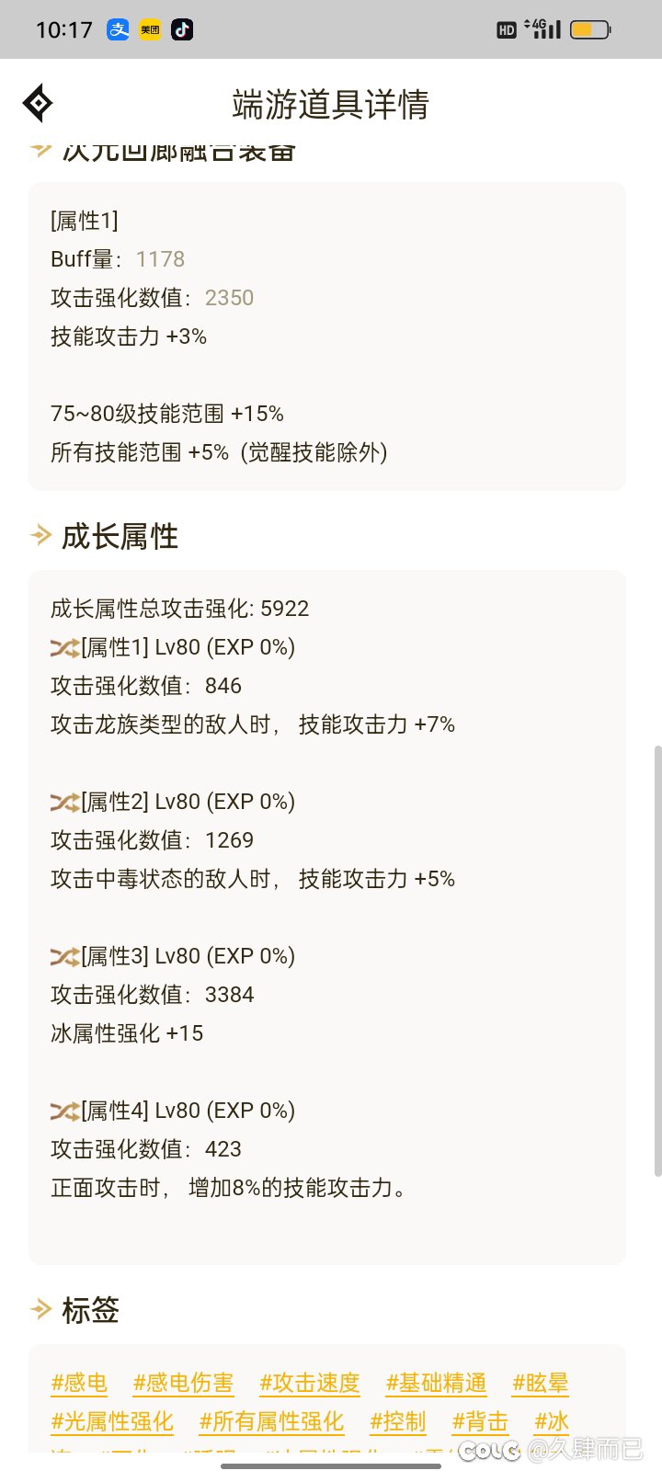Select the #背击 tag

pyautogui.click(x=480, y=1422)
